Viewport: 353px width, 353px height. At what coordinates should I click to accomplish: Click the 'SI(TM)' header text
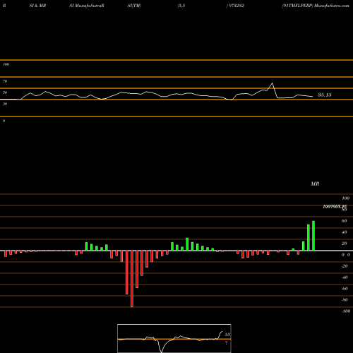[x=134, y=6]
